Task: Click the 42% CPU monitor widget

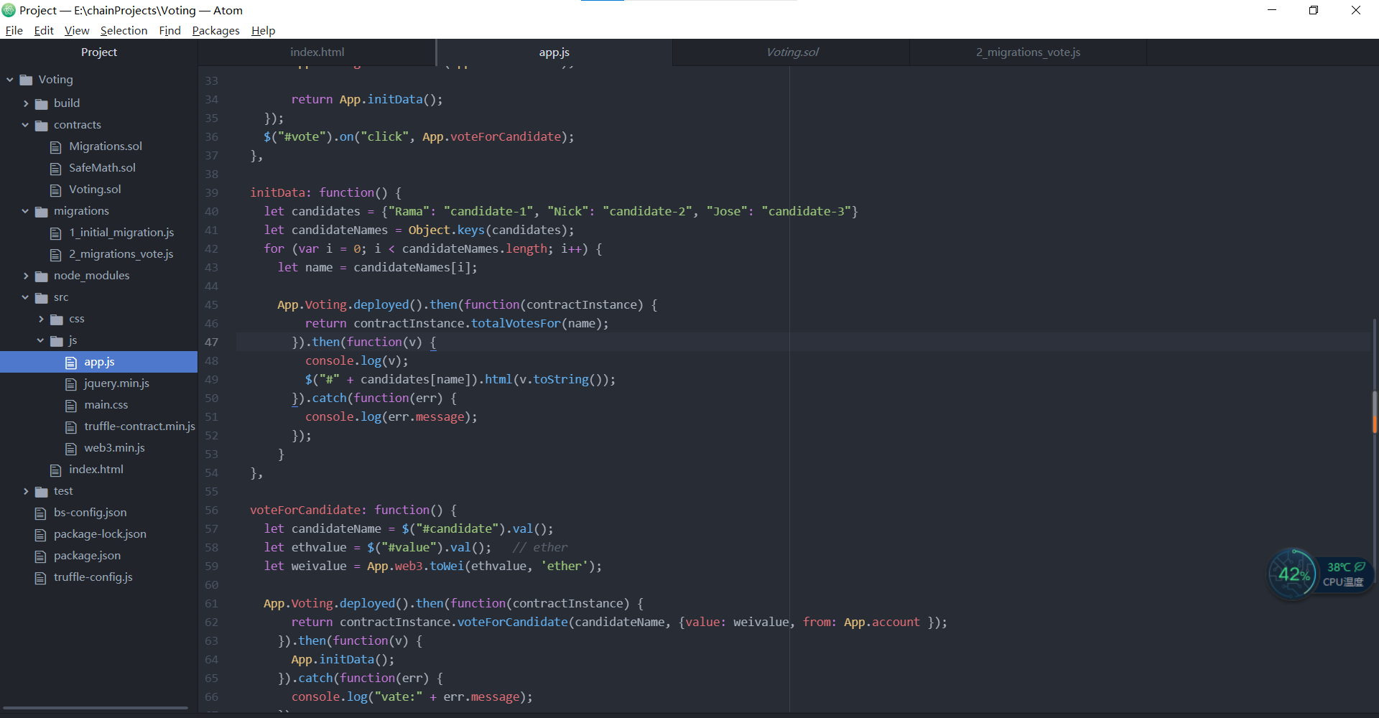Action: pyautogui.click(x=1293, y=574)
